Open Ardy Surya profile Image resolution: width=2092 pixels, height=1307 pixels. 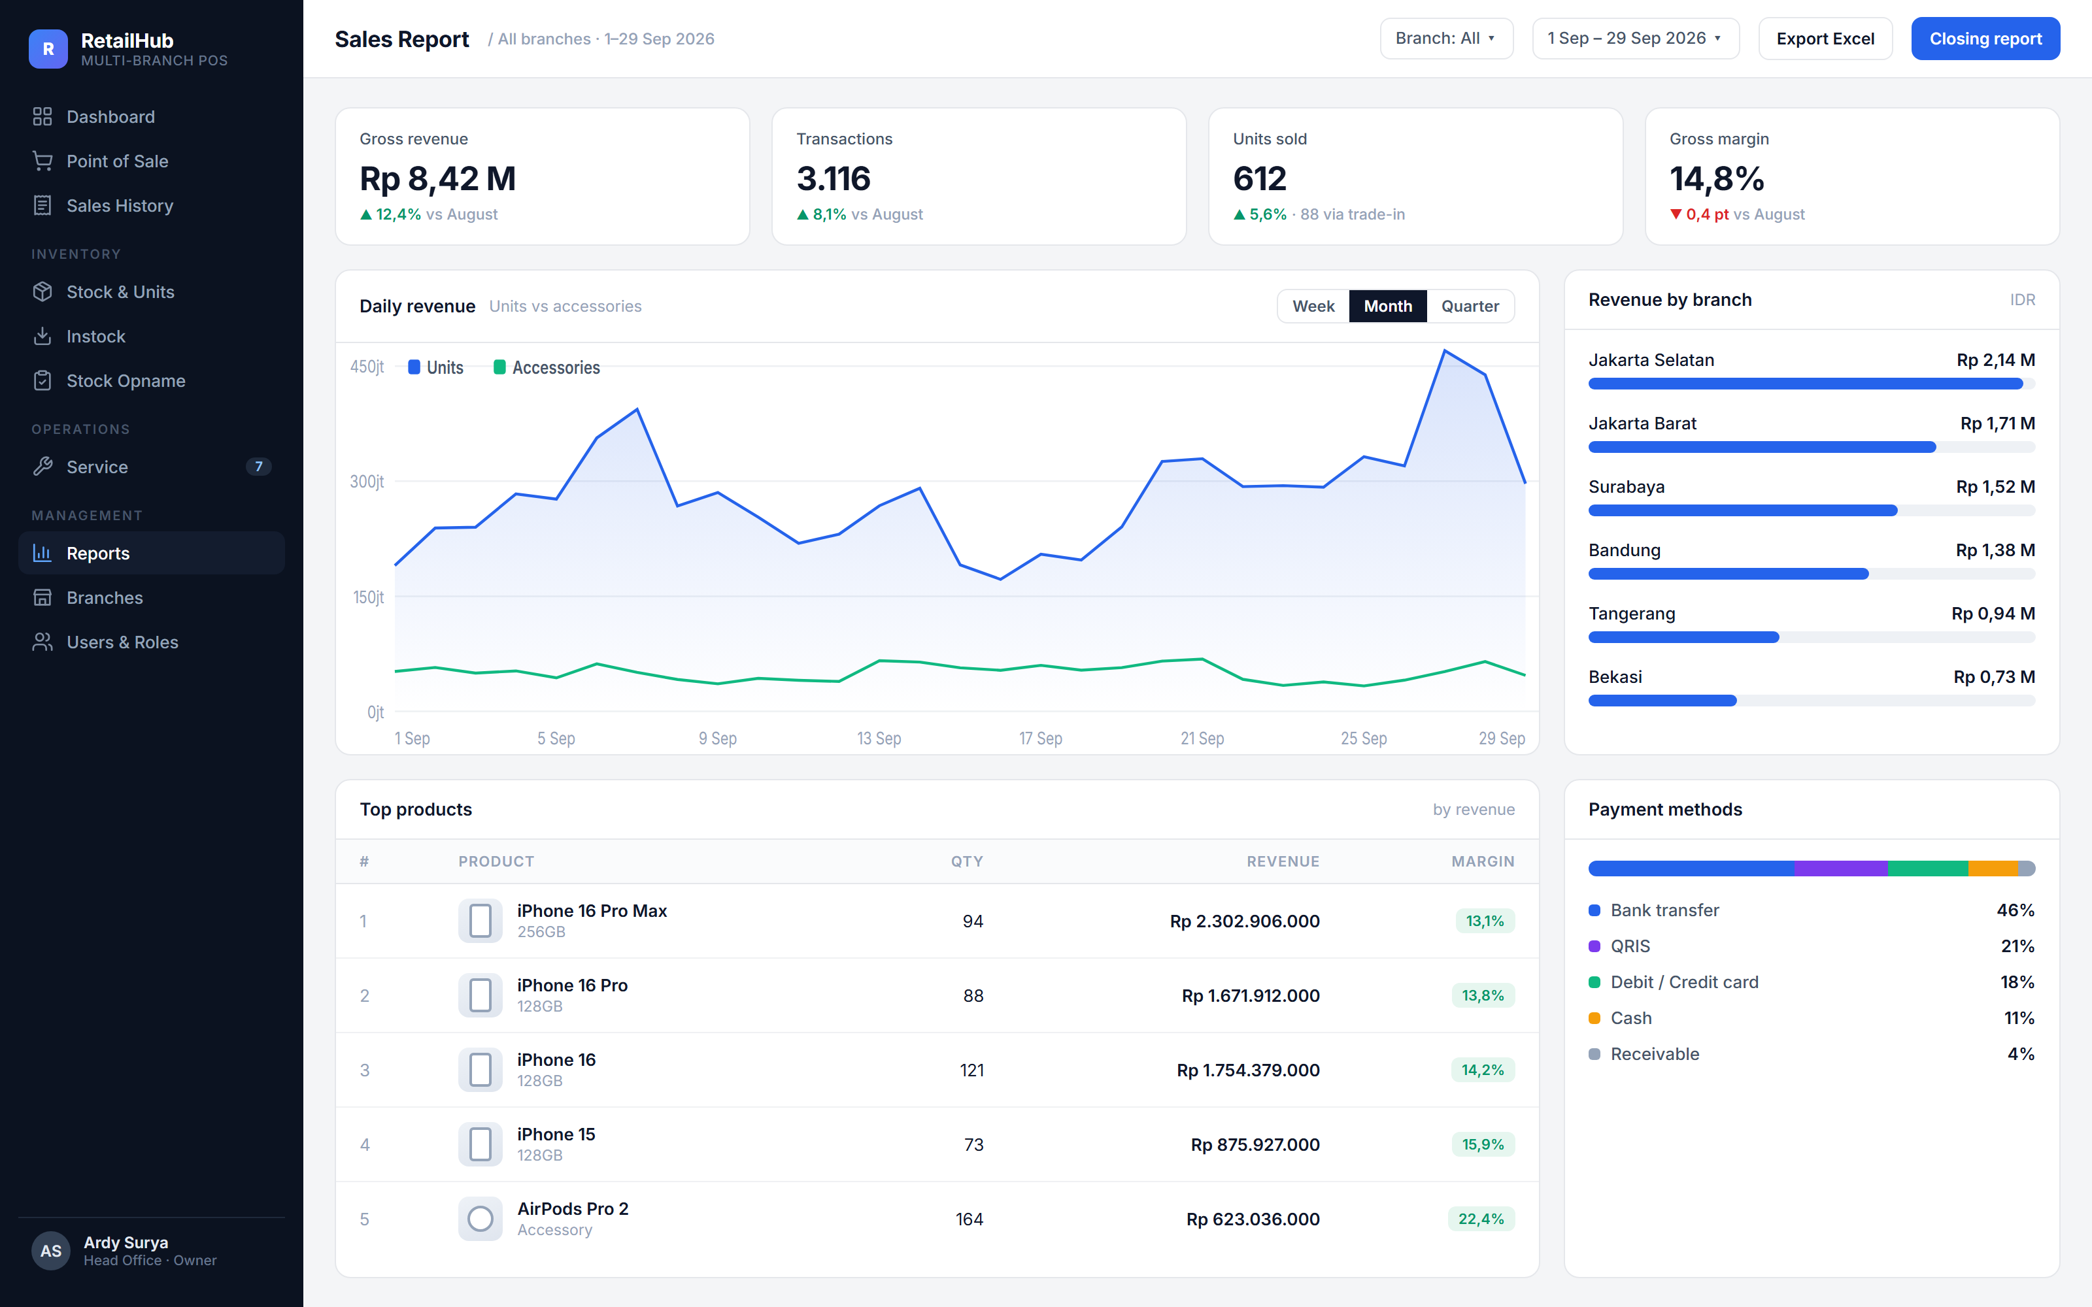(151, 1251)
